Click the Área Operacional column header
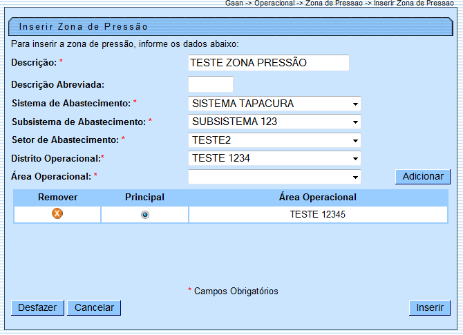The height and width of the screenshot is (335, 463). 318,197
